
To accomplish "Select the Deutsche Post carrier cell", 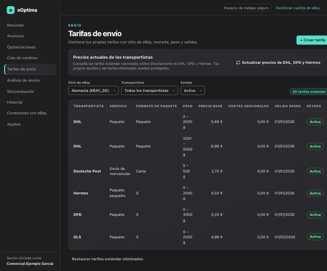I will point(87,171).
